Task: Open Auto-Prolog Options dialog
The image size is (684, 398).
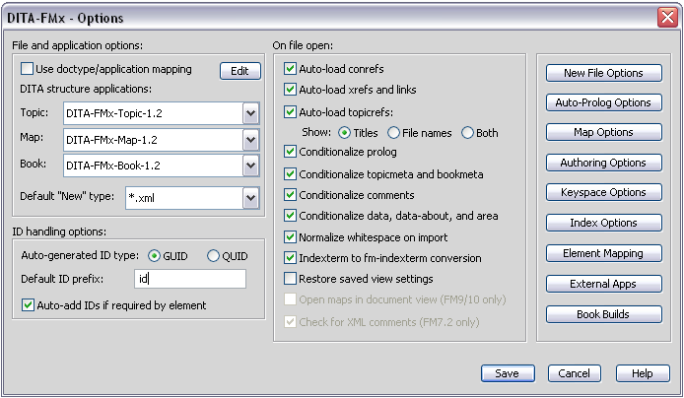Action: [x=604, y=102]
